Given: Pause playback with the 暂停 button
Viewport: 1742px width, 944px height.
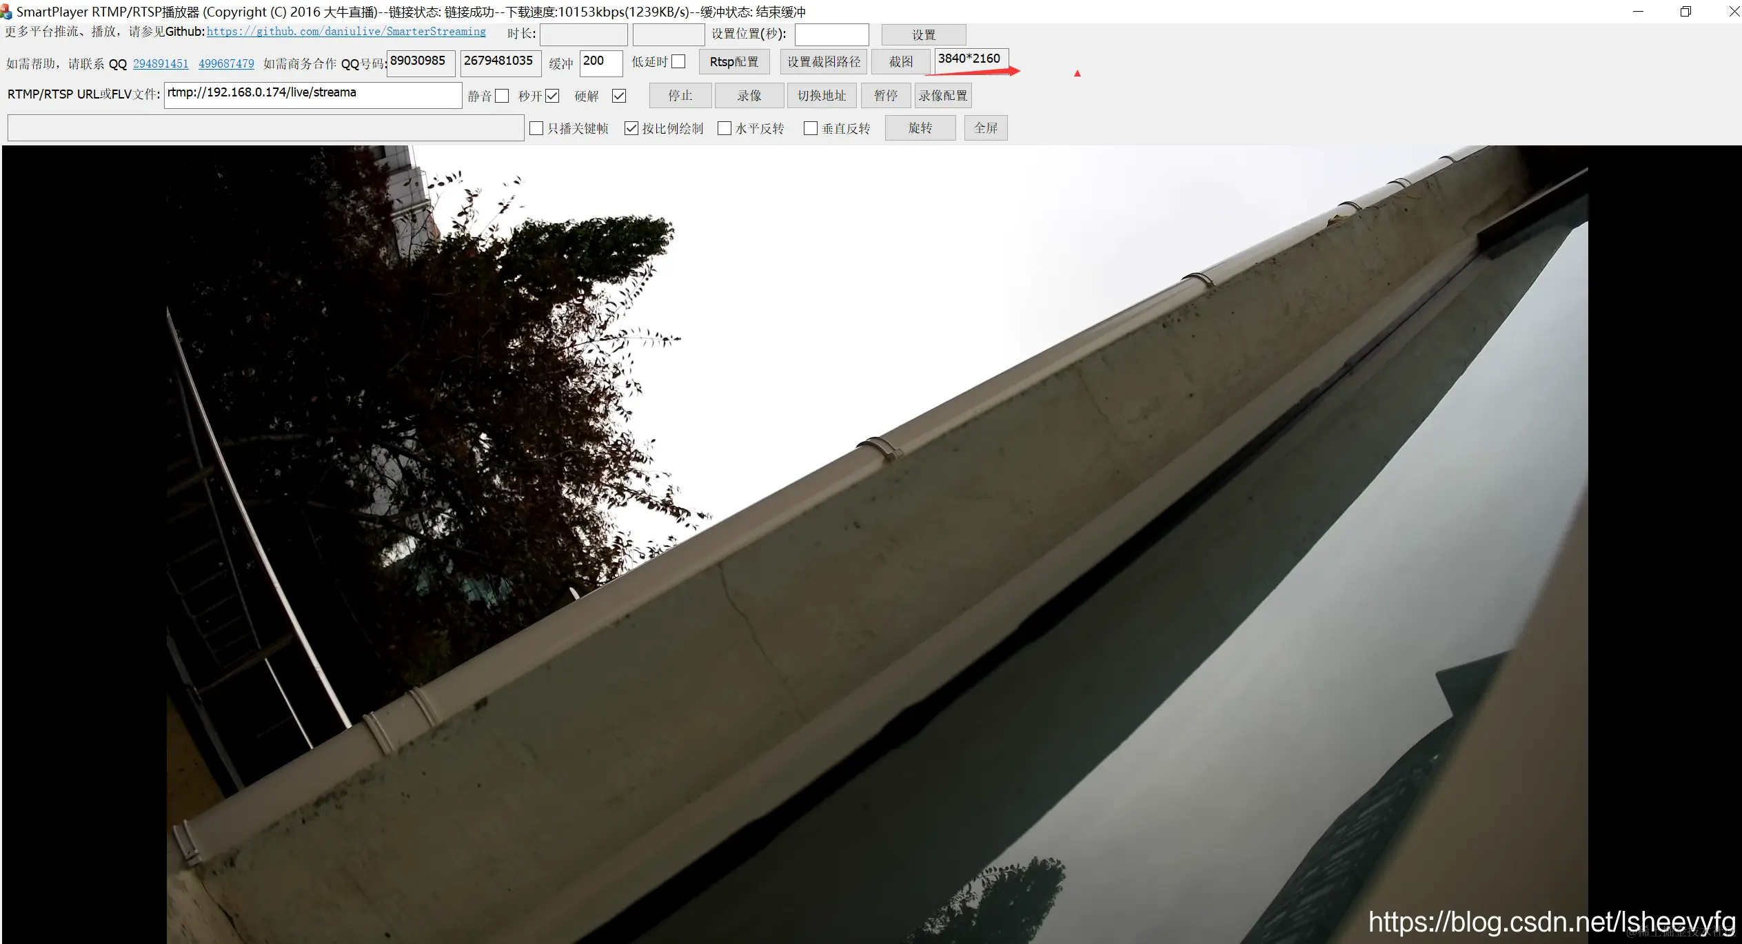Looking at the screenshot, I should (x=886, y=96).
